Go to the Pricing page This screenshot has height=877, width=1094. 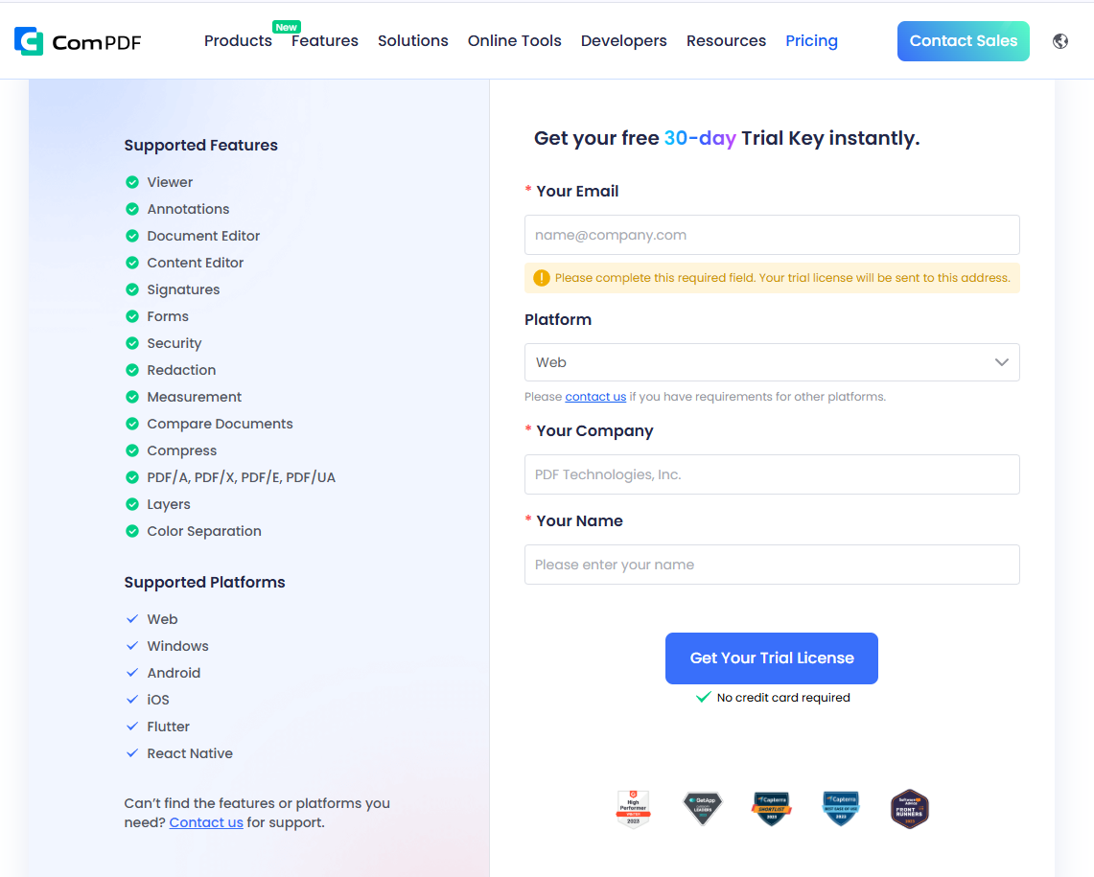pyautogui.click(x=811, y=41)
